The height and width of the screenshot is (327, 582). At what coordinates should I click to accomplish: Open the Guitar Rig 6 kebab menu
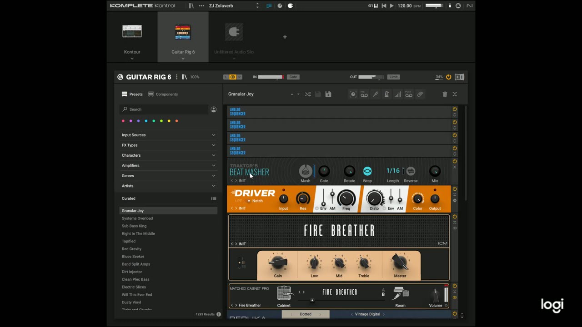(x=176, y=77)
